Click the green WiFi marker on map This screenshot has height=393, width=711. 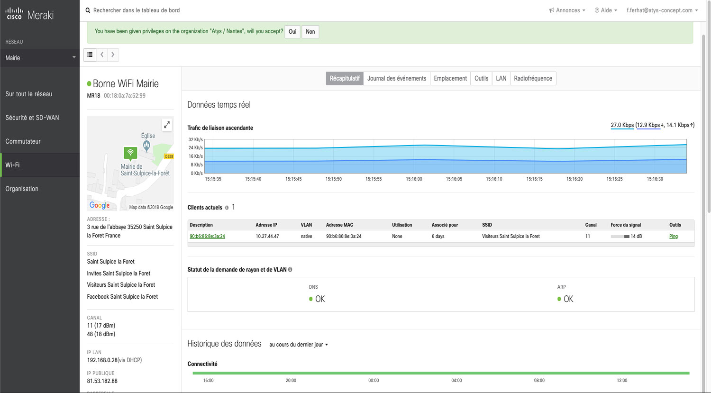coord(130,153)
